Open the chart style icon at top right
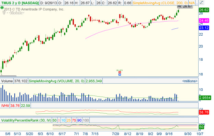This screenshot has height=136, width=214. click(201, 2)
